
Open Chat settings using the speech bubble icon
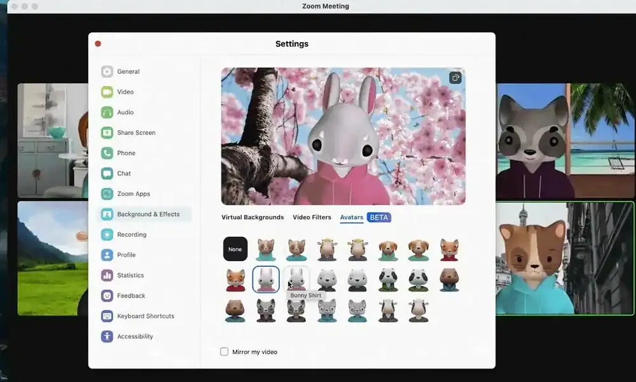click(x=107, y=173)
